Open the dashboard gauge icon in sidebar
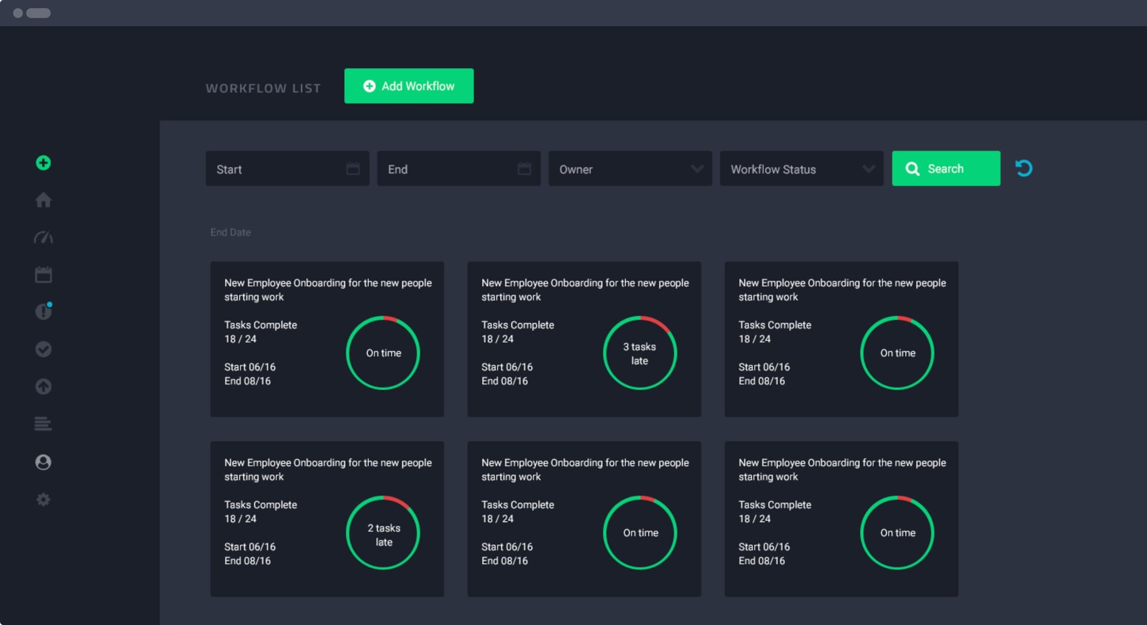 pyautogui.click(x=43, y=237)
